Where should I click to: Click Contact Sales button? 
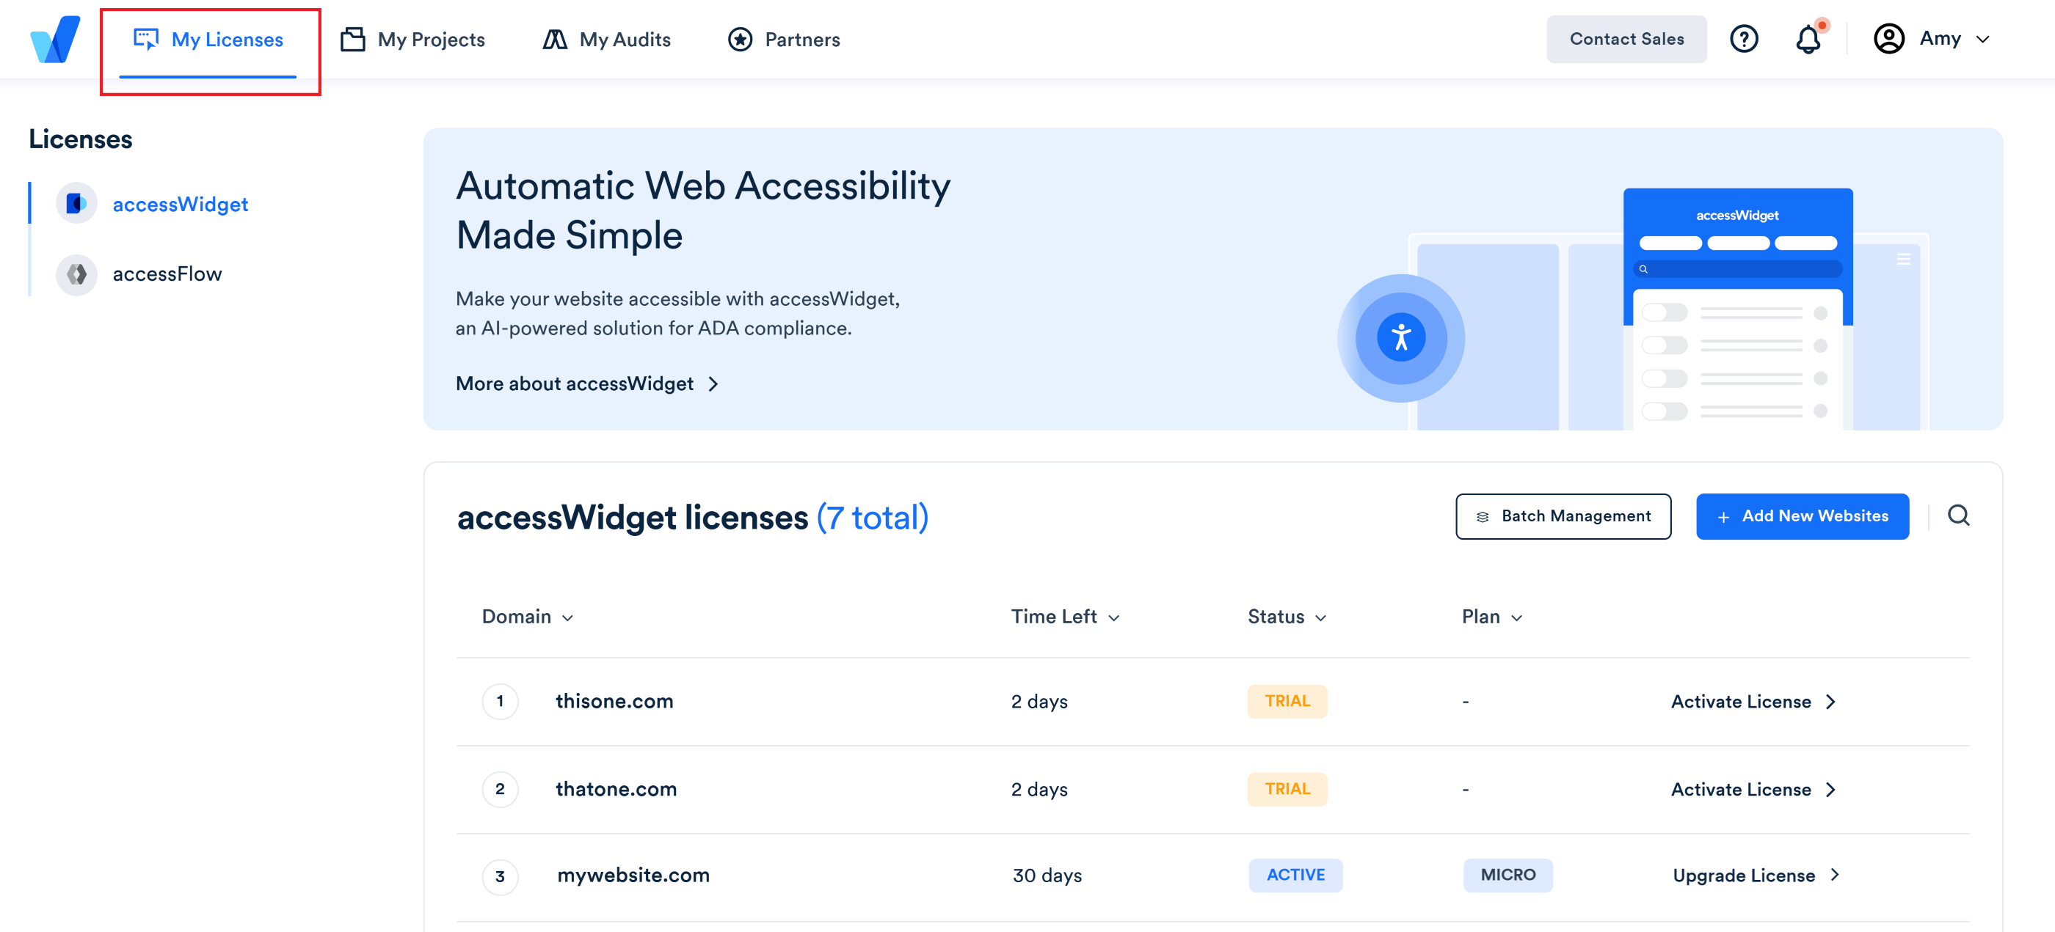point(1629,37)
